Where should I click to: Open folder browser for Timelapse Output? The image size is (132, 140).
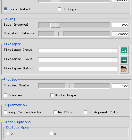click(124, 69)
